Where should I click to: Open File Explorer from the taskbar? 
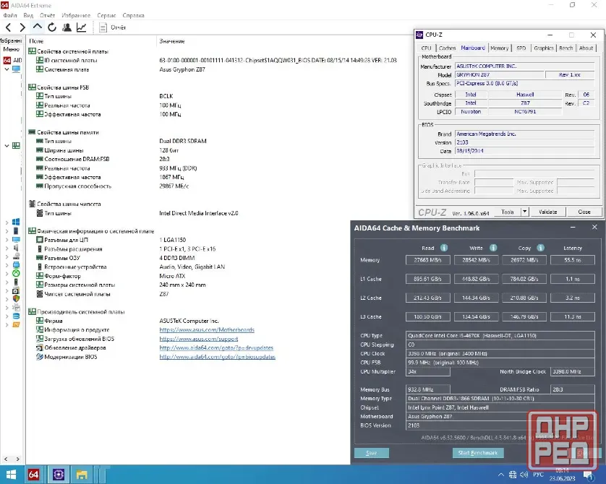82,475
